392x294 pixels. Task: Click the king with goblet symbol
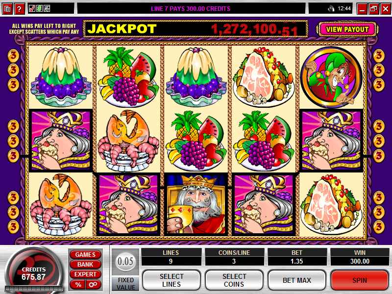click(196, 204)
